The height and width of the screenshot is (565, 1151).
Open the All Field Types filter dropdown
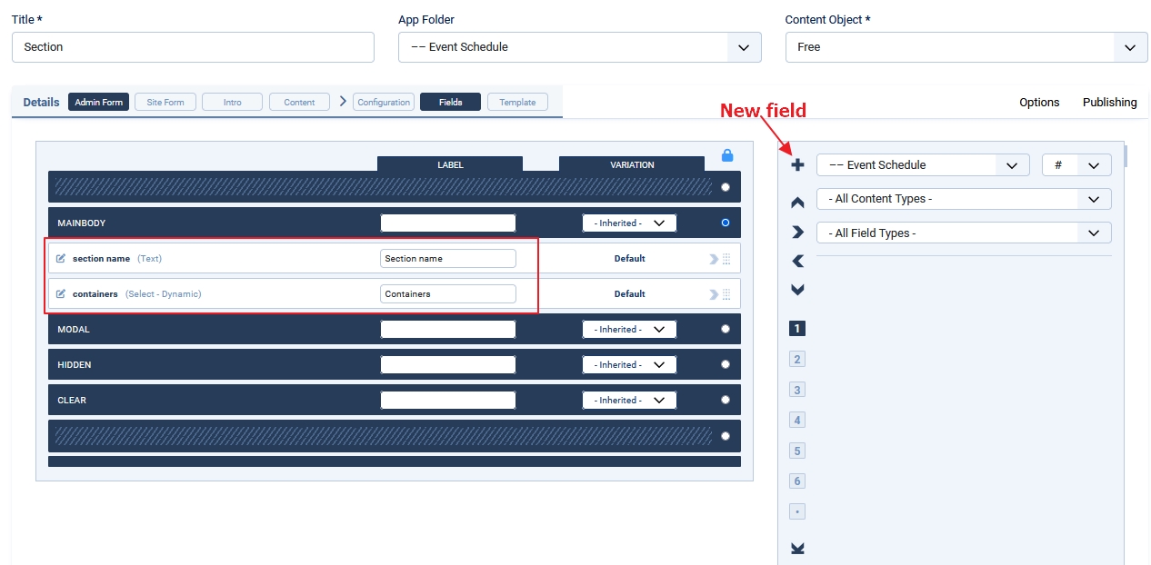(x=963, y=233)
